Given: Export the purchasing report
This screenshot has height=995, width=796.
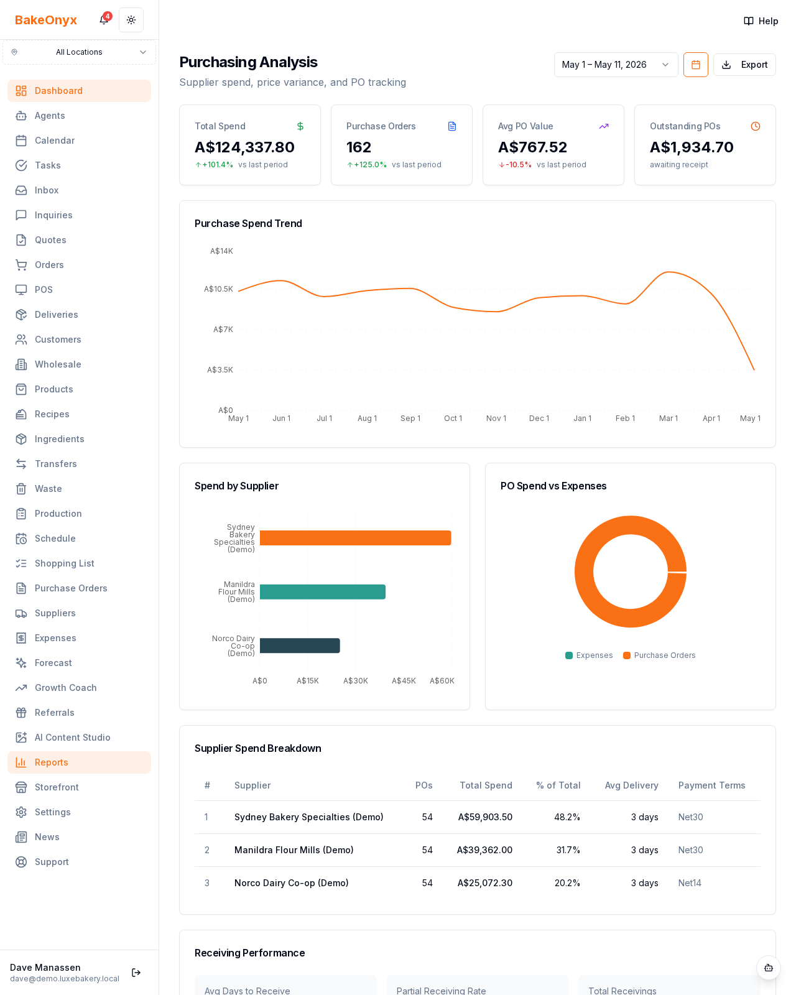Looking at the screenshot, I should [x=744, y=65].
